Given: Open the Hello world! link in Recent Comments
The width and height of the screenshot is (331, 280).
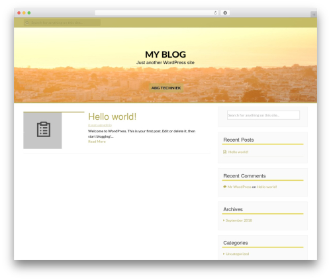Looking at the screenshot, I should [x=267, y=187].
